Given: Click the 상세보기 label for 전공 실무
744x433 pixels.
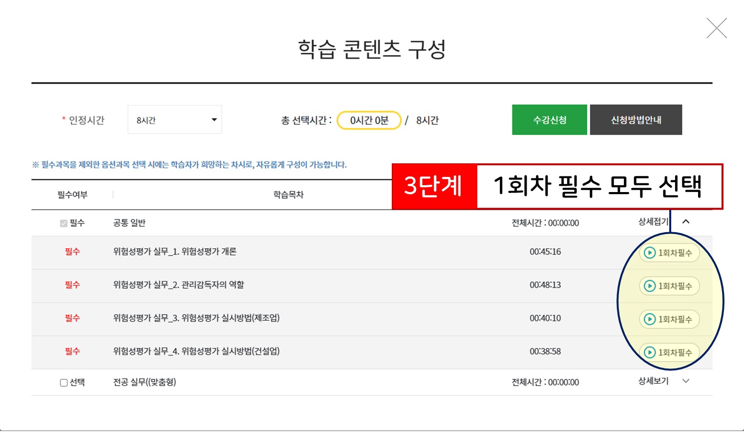Looking at the screenshot, I should click(653, 381).
